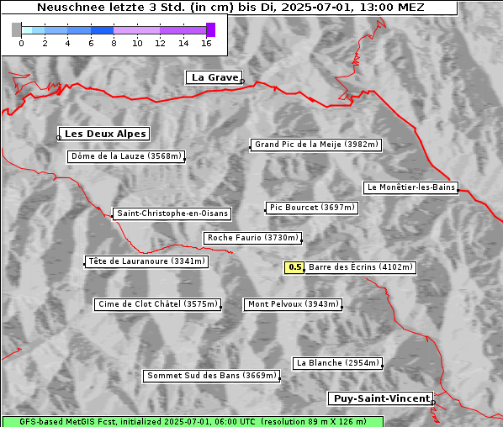This screenshot has width=503, height=427.
Task: Click the Tête de Lauranoure (3341m) label
Action: click(x=146, y=261)
